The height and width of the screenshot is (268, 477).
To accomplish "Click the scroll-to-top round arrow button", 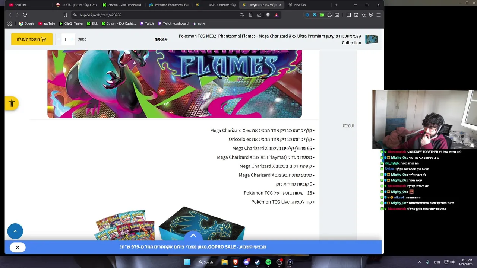I will [15, 231].
